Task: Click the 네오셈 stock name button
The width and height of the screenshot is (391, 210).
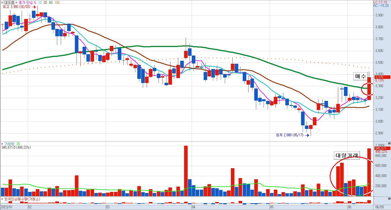Action: click(x=9, y=2)
